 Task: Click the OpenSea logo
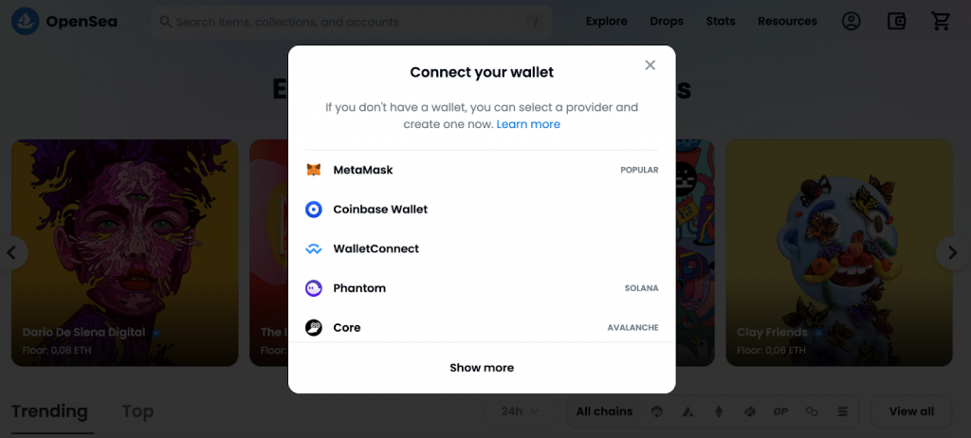(64, 22)
